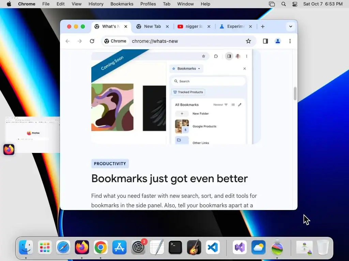349x261 pixels.
Task: Open Visual Studio Code from the Dock
Action: point(213,247)
